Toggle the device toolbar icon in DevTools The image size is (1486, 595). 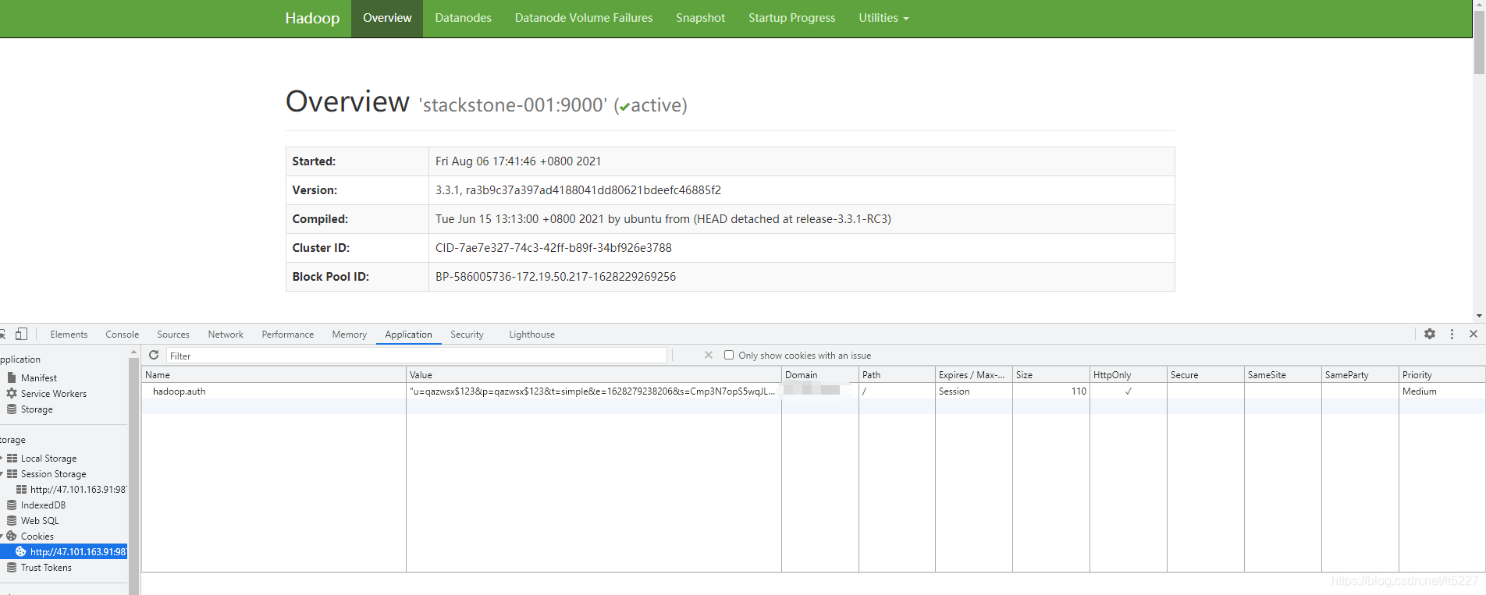coord(21,334)
